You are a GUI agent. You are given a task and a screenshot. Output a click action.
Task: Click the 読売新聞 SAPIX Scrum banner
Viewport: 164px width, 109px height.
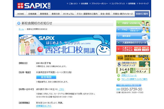133,58
